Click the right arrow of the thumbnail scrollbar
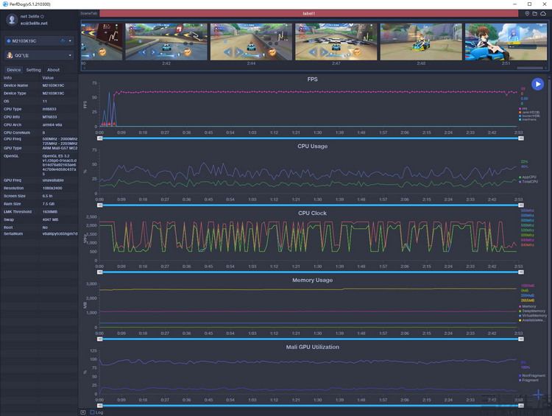This screenshot has width=552, height=416. tap(545, 68)
